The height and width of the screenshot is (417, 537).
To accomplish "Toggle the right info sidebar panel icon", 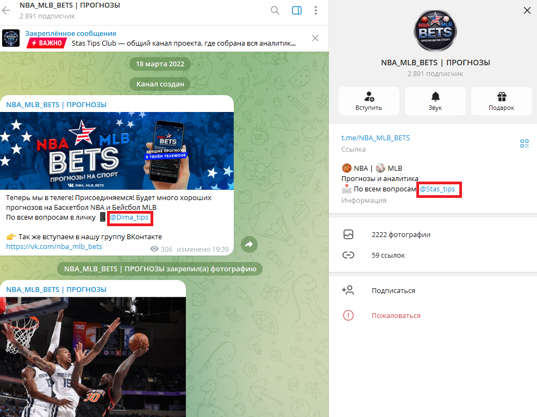I will point(297,10).
